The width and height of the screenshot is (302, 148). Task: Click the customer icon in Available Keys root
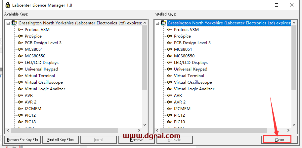tap(14, 23)
